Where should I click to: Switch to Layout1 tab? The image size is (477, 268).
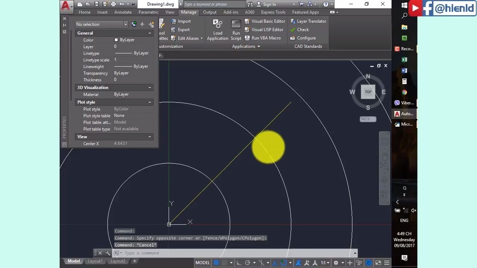point(95,261)
